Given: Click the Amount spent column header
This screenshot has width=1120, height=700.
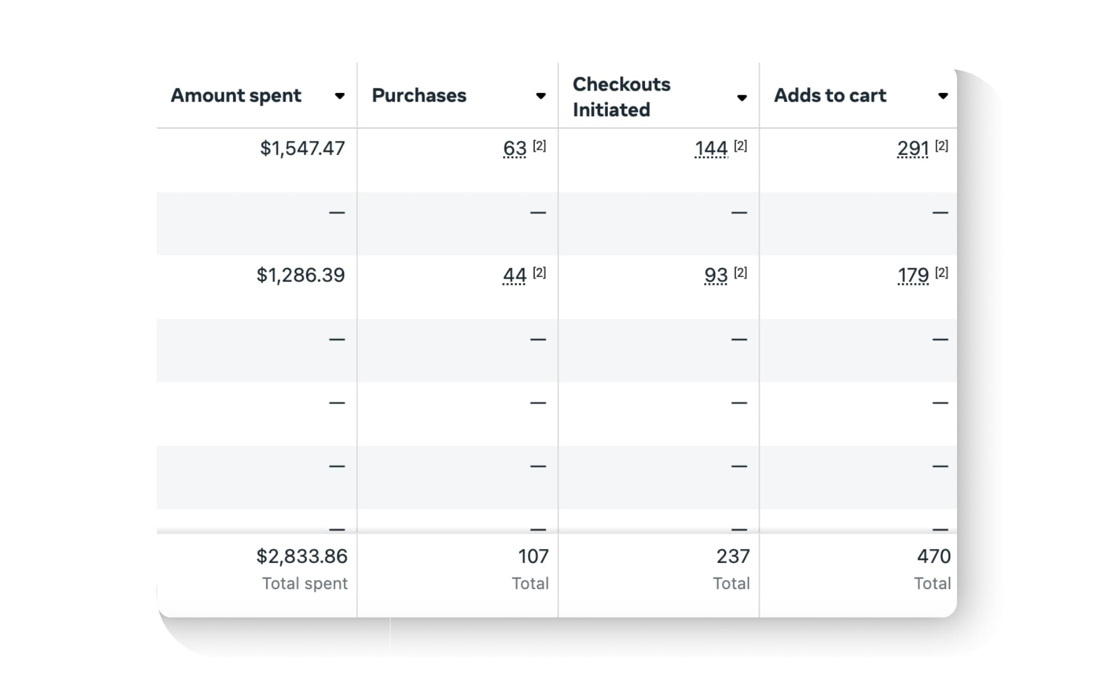Looking at the screenshot, I should pos(235,95).
